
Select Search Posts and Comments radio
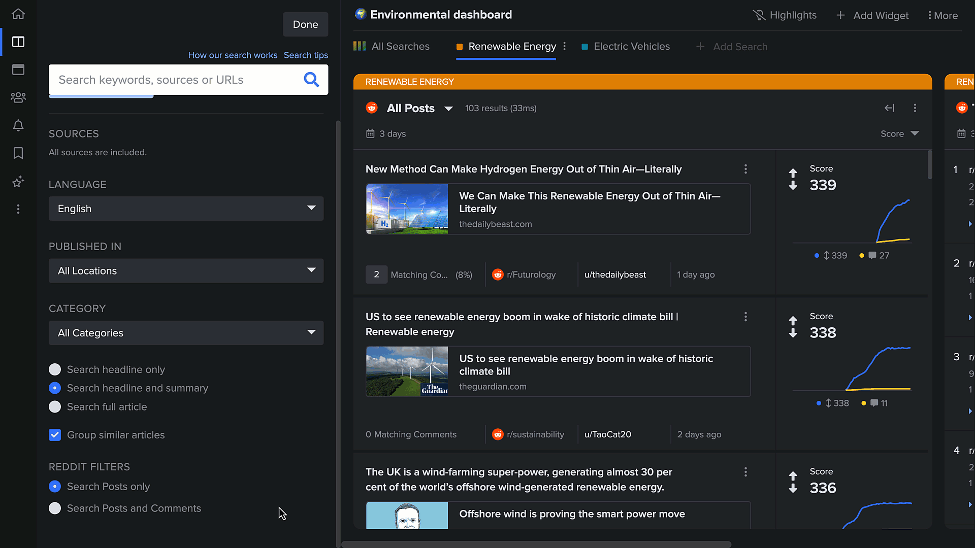pyautogui.click(x=55, y=508)
